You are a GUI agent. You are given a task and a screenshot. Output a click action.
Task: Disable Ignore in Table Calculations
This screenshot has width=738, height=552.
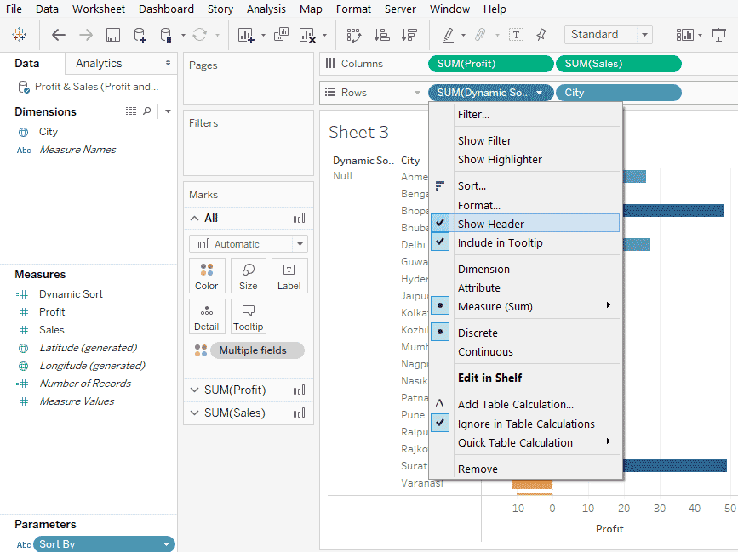pos(523,423)
